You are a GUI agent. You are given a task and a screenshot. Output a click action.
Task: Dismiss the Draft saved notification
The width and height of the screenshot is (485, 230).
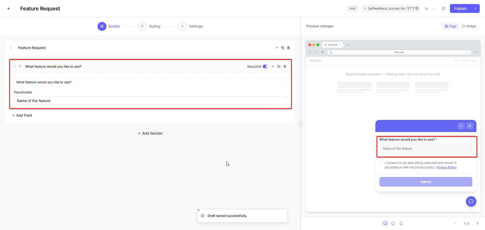(x=199, y=210)
